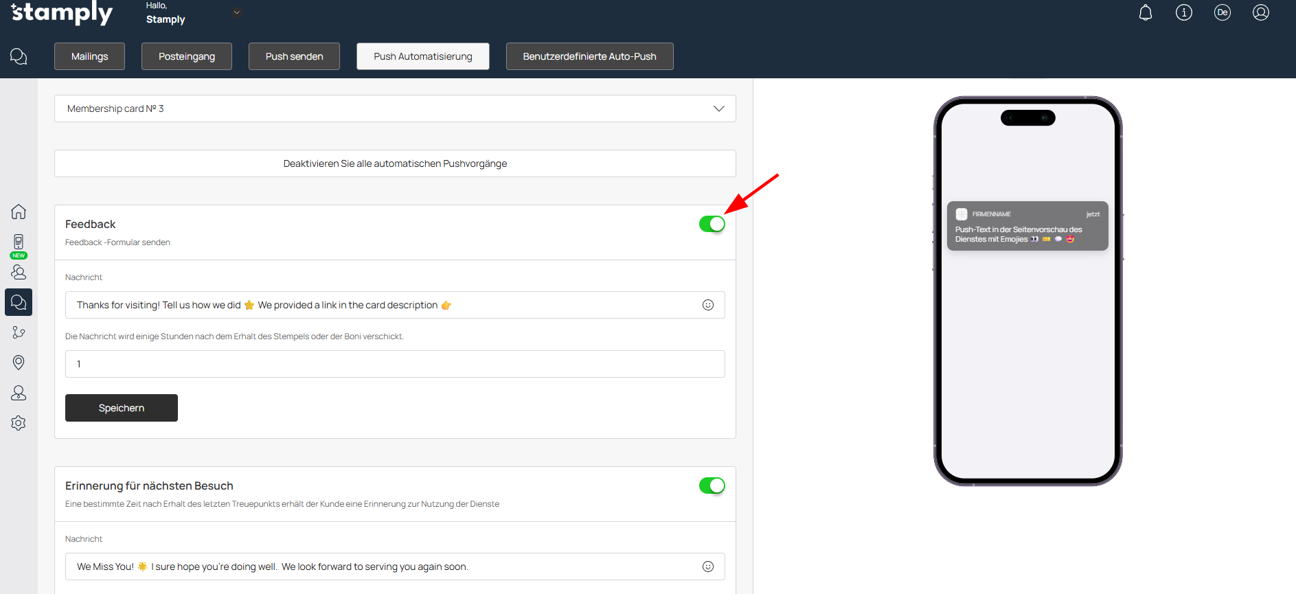1296x594 pixels.
Task: Disable the Feedback push toggle
Action: (x=712, y=224)
